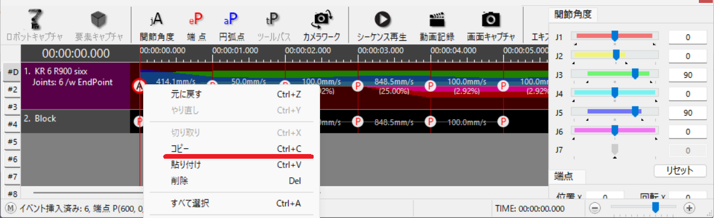
Task: Click the J6 angle value field
Action: pos(687,131)
